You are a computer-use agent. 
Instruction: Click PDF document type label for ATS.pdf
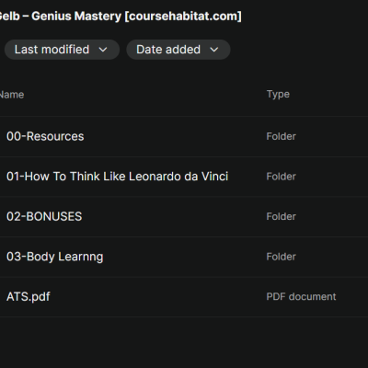click(x=301, y=296)
